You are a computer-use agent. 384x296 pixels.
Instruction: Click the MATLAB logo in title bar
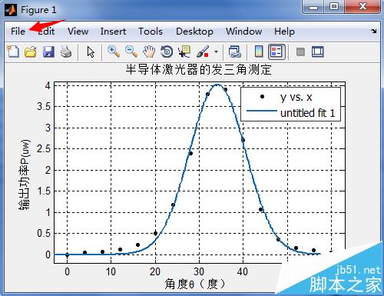click(x=11, y=10)
